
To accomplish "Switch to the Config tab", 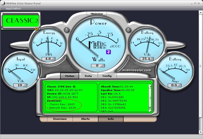I will pos(107,76).
